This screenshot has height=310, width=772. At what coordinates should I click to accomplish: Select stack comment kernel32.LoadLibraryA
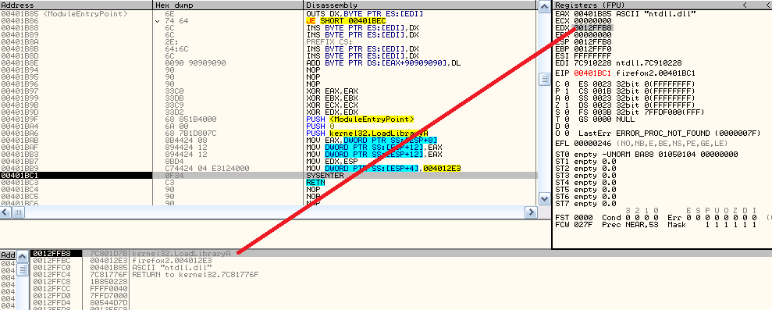181,253
